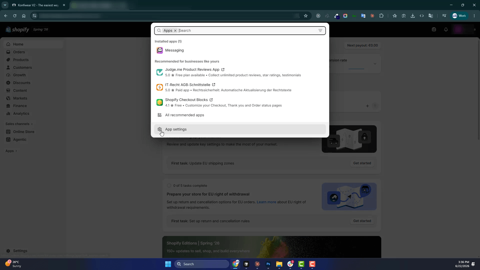Viewport: 480px width, 270px height.
Task: Open File Explorer from taskbar
Action: coord(279,264)
